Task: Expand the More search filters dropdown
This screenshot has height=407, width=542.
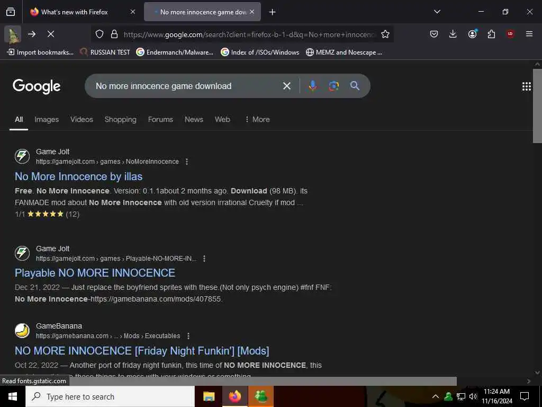Action: click(257, 119)
